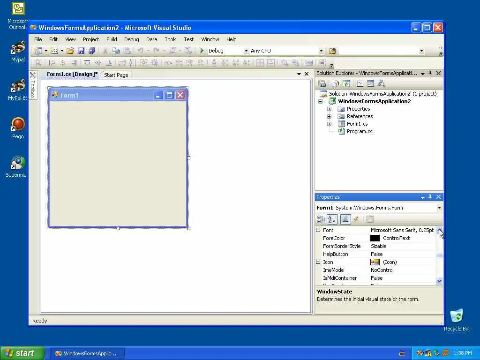The image size is (480, 360).
Task: Start debugging with the green play icon
Action: click(x=202, y=51)
